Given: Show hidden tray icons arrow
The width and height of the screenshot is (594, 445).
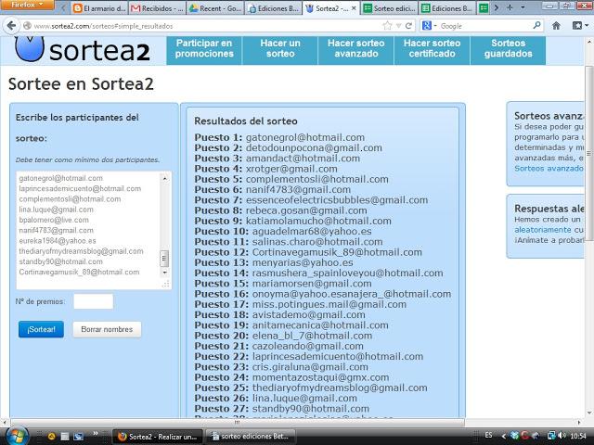Looking at the screenshot, I should click(504, 436).
